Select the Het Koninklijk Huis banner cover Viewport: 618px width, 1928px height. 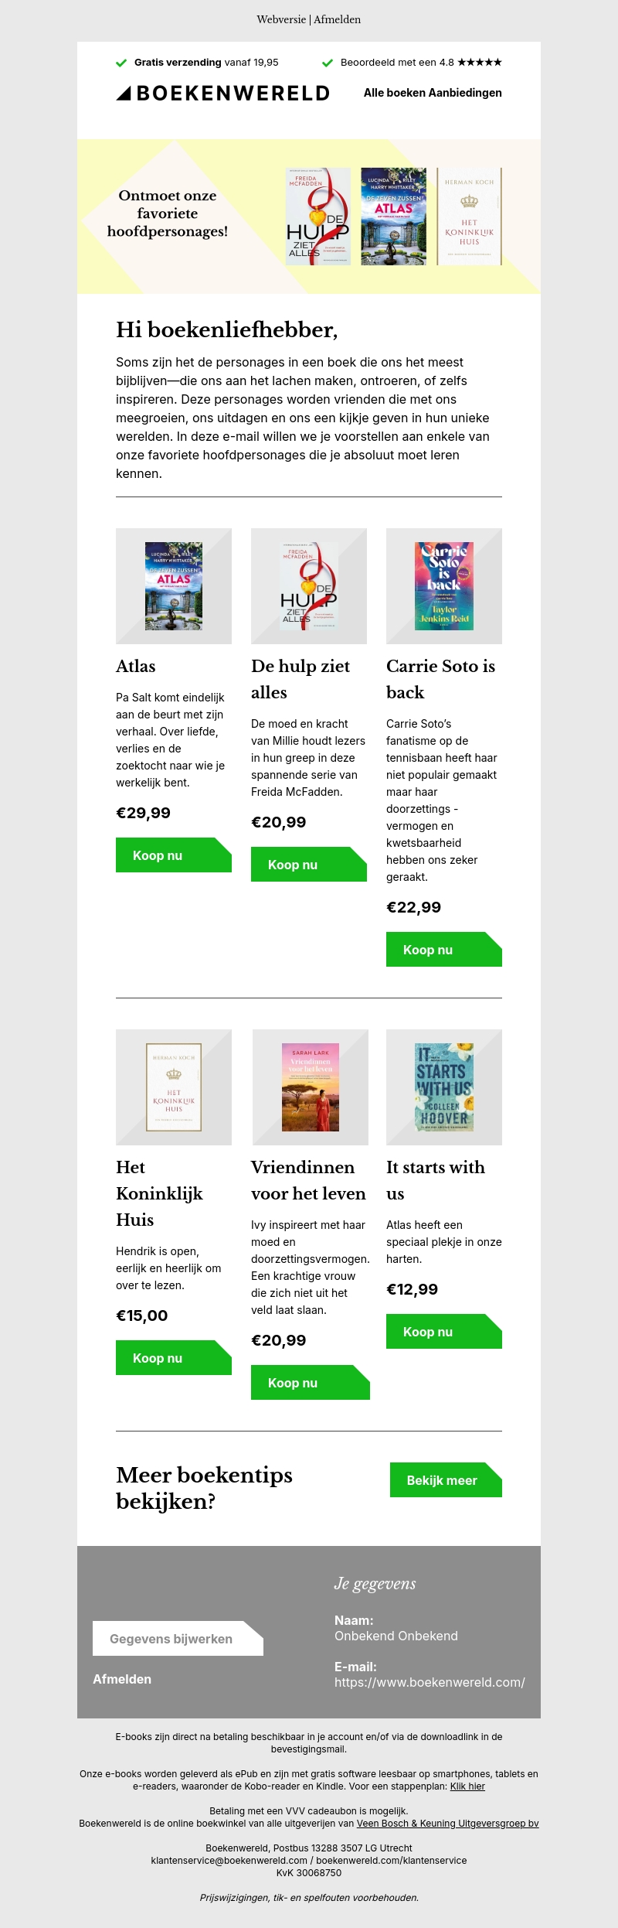(469, 217)
